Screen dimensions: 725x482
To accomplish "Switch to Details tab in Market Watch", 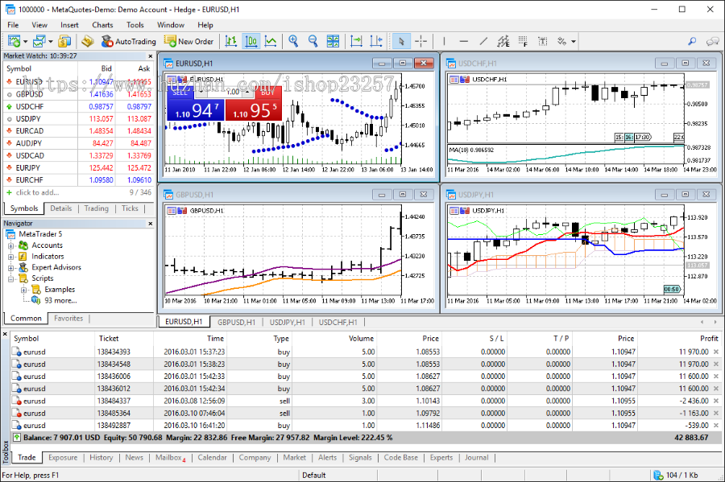I will pyautogui.click(x=61, y=208).
